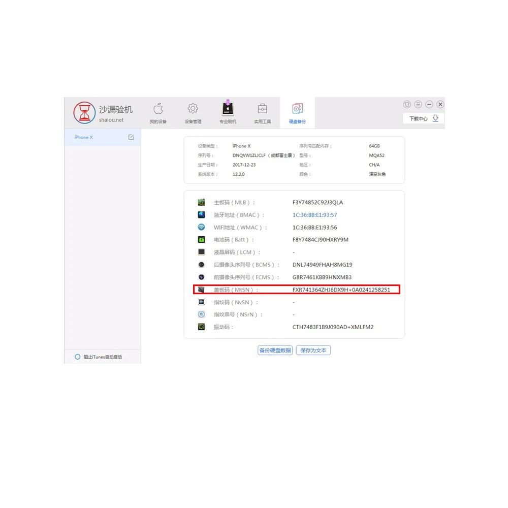Click Bluetooth address 1C:36:BB:E1:93:57 link
Image resolution: width=508 pixels, height=508 pixels.
pos(314,215)
